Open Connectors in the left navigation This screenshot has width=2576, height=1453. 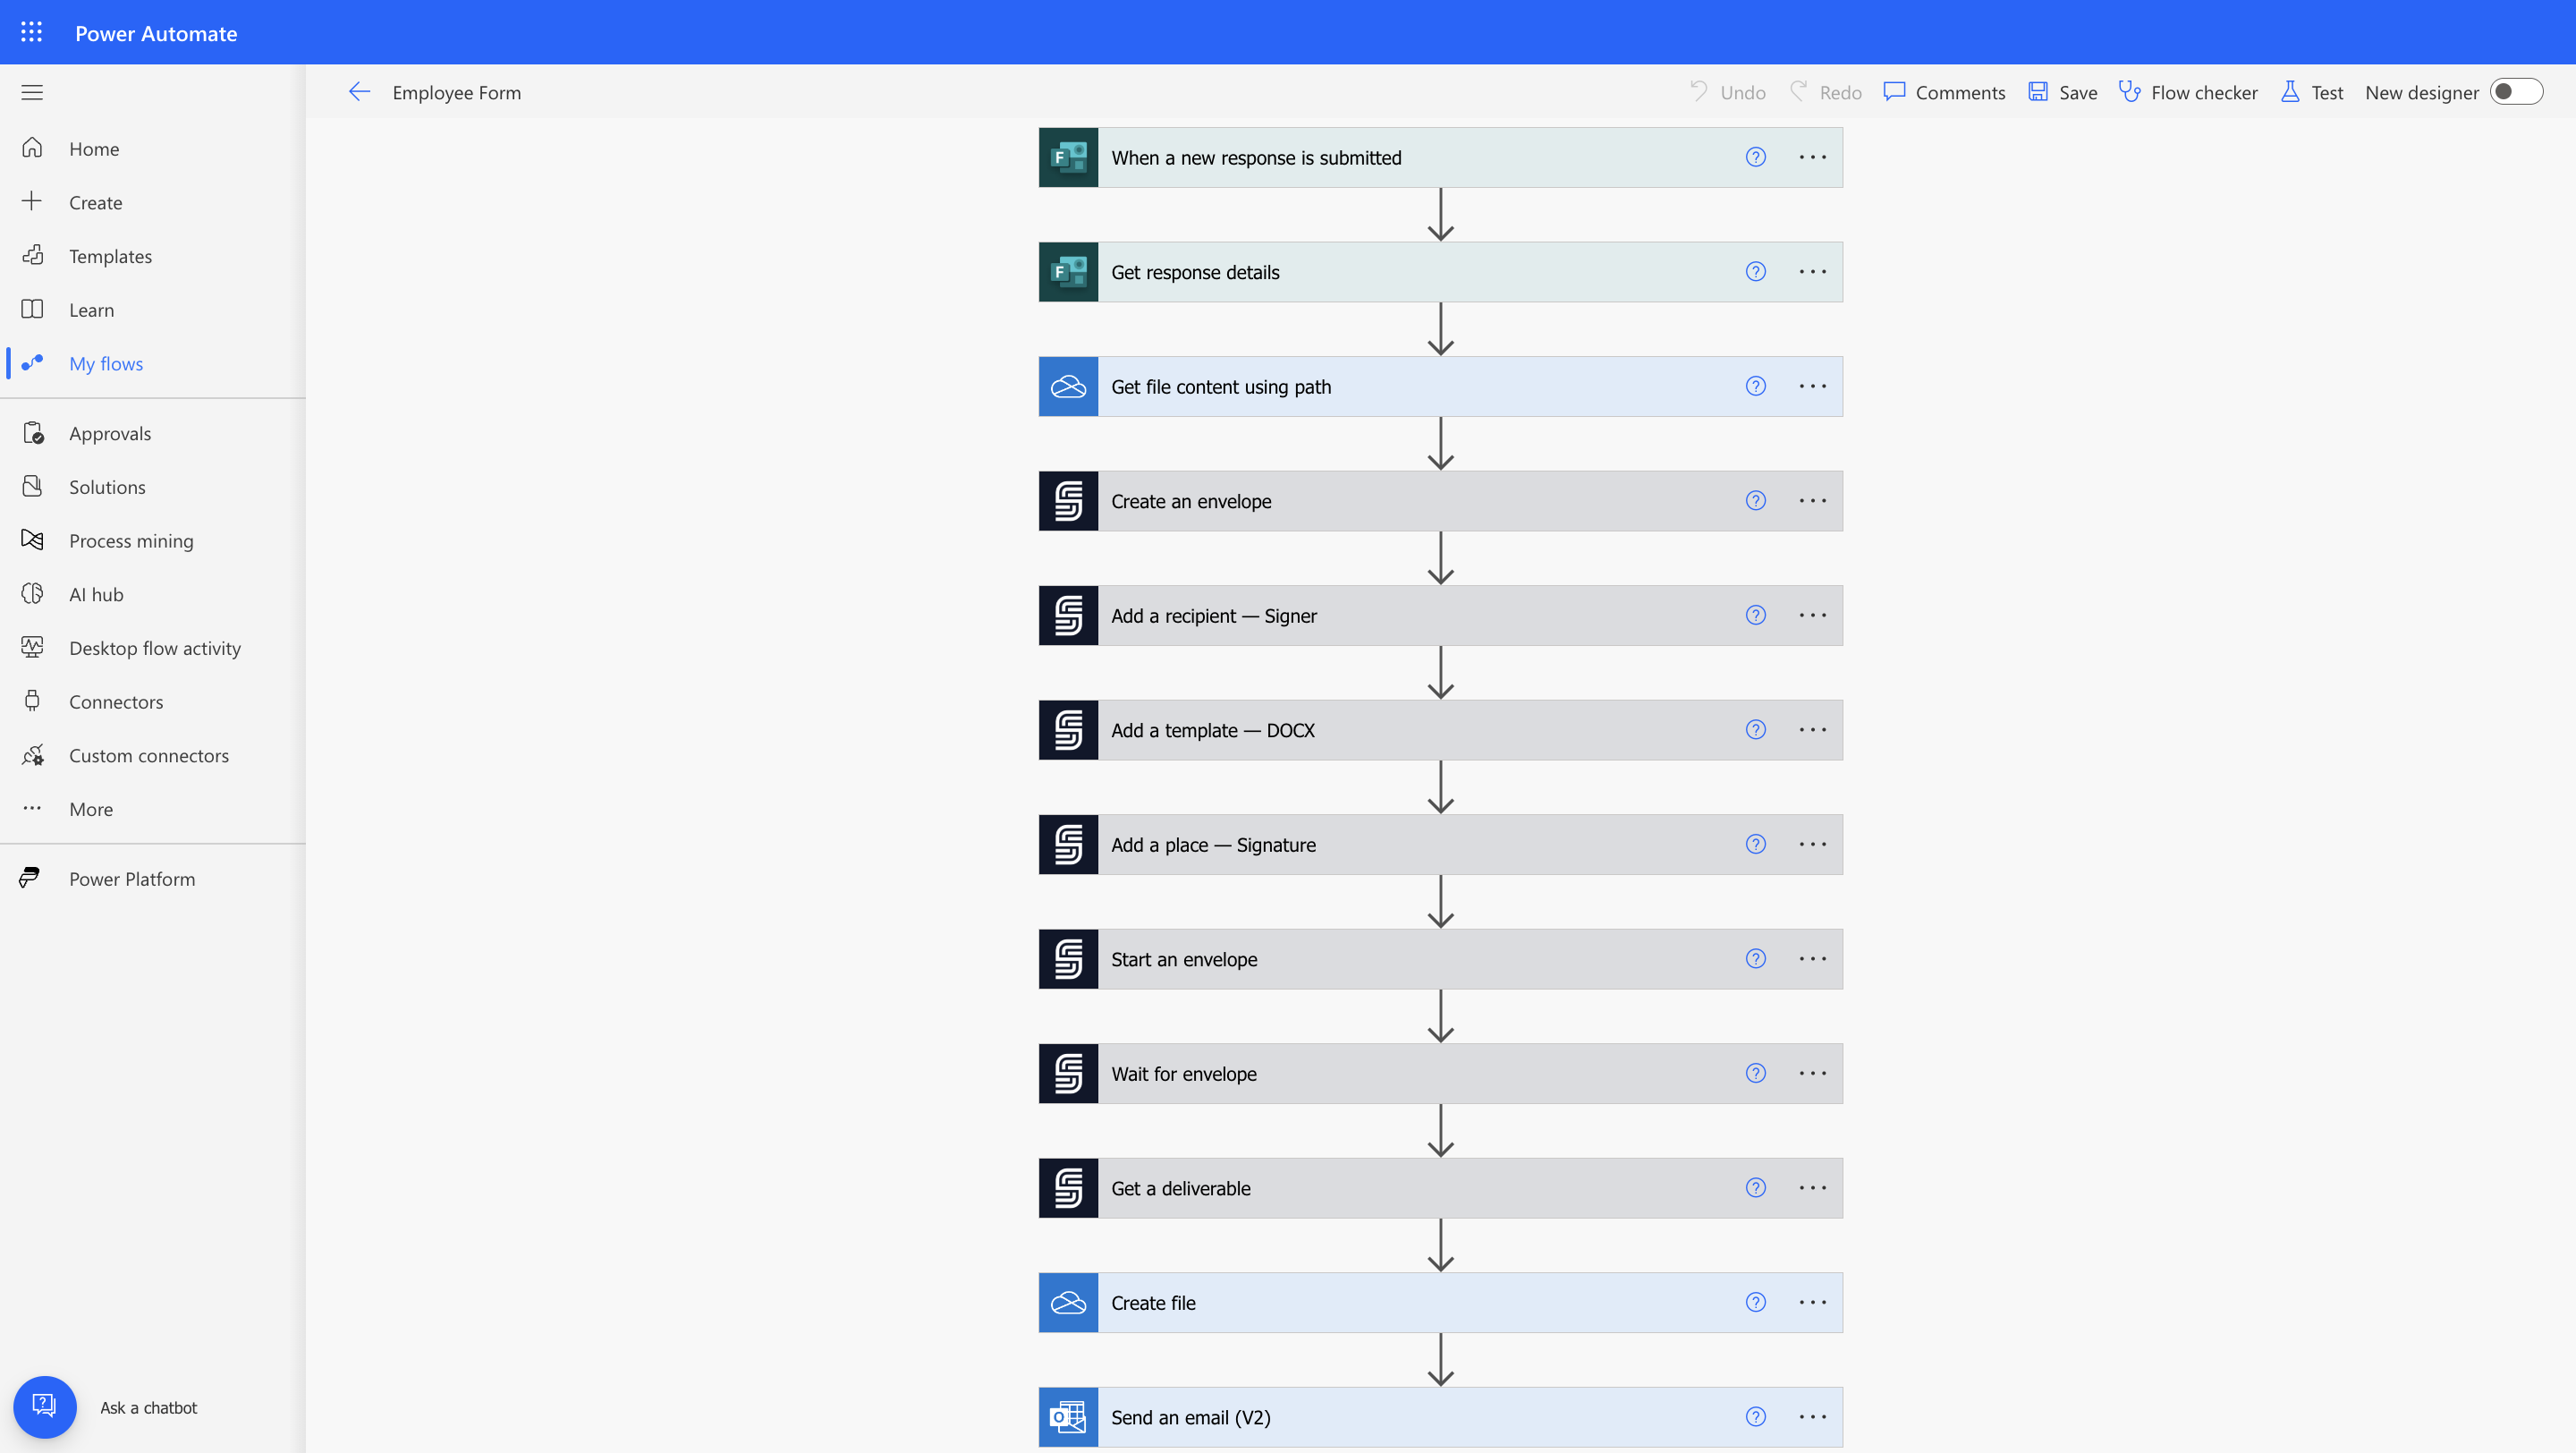(x=116, y=702)
